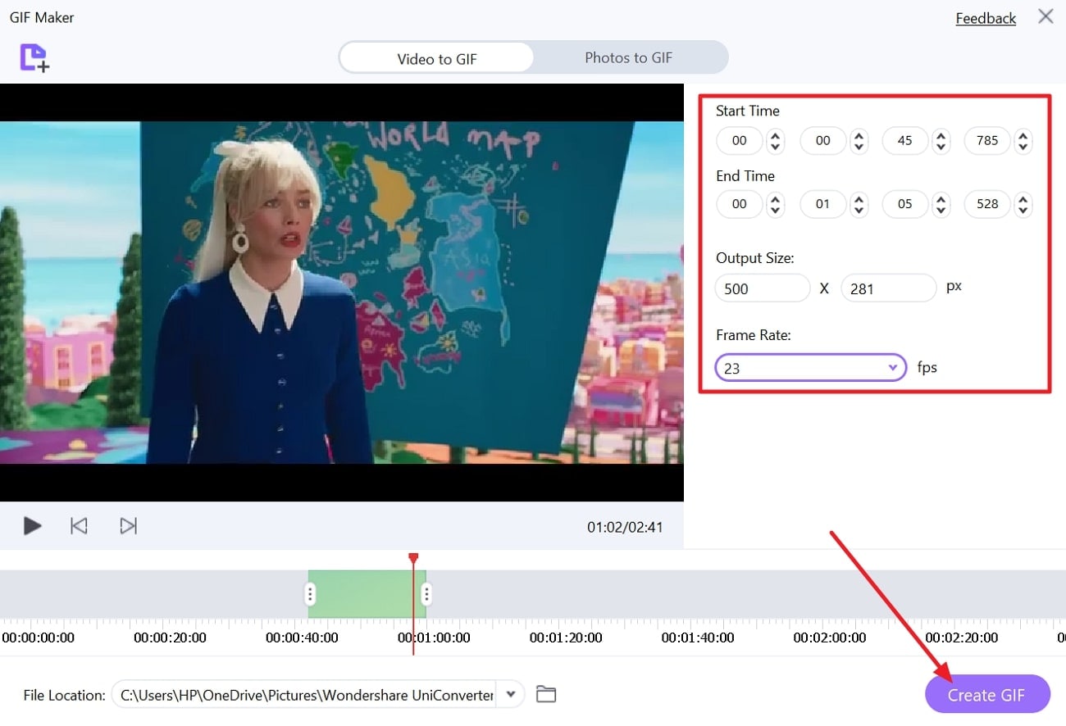Click the right trim handle of the clip
Viewport: 1066px width, 726px height.
[x=426, y=593]
